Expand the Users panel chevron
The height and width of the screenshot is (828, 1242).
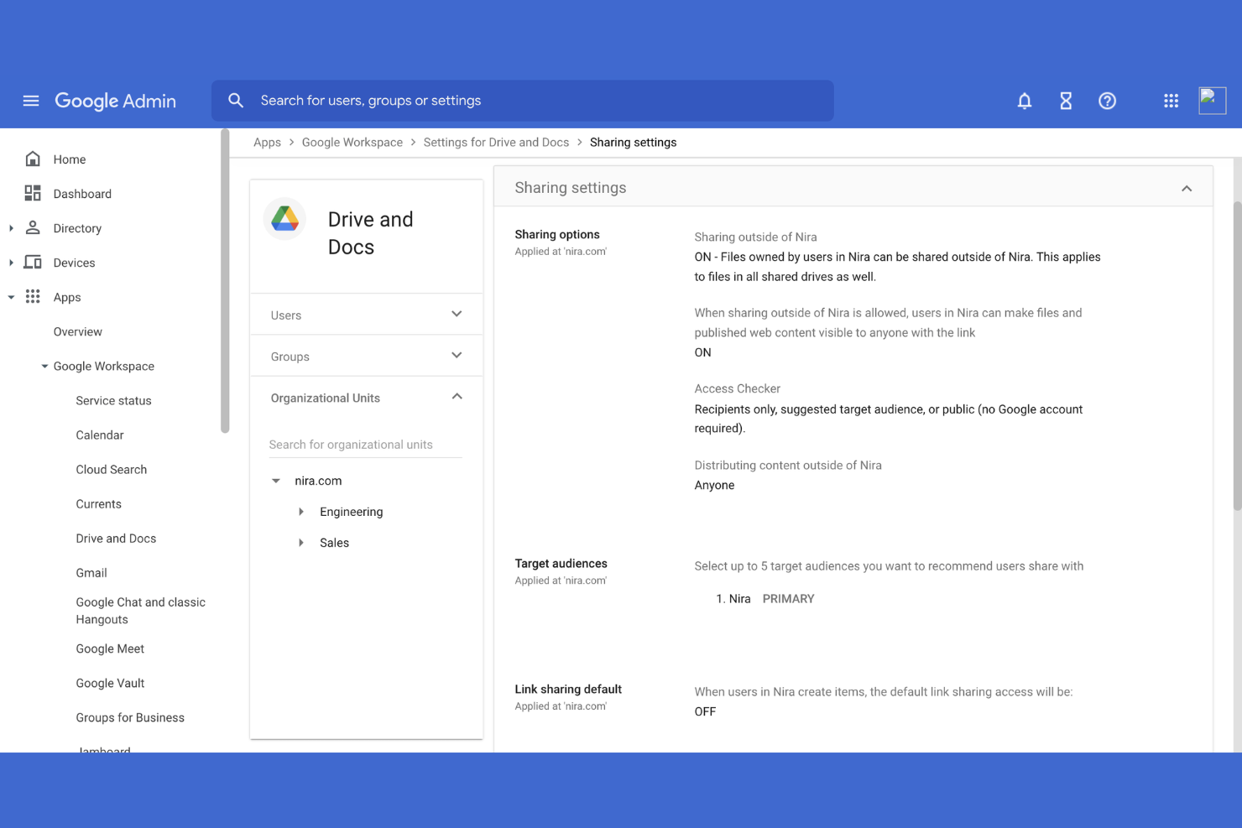[457, 314]
